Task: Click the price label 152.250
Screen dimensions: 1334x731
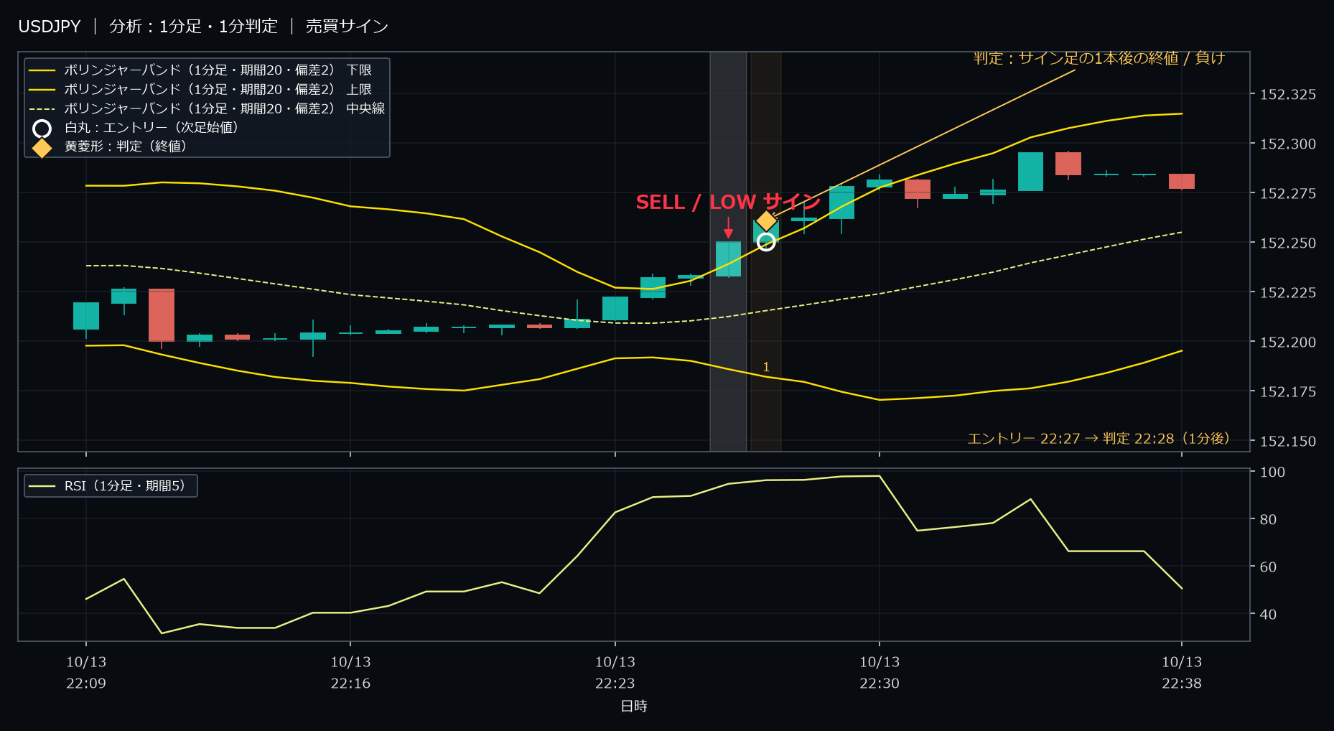Action: click(1288, 243)
